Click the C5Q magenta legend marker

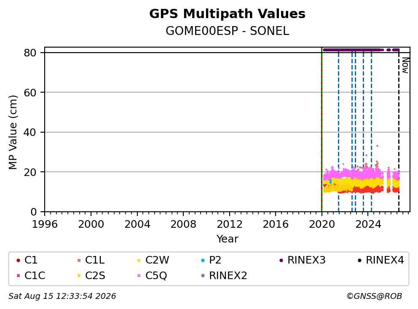[139, 276]
